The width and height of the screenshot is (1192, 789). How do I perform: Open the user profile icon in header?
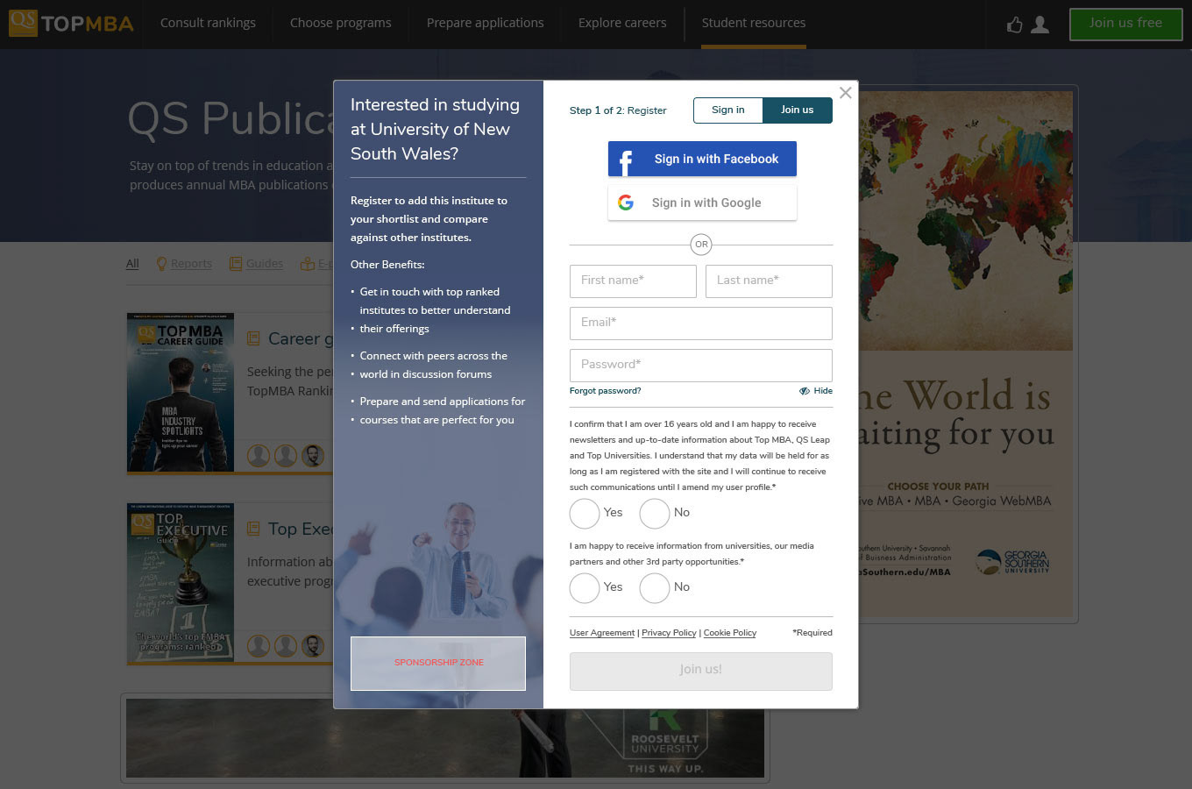1040,25
